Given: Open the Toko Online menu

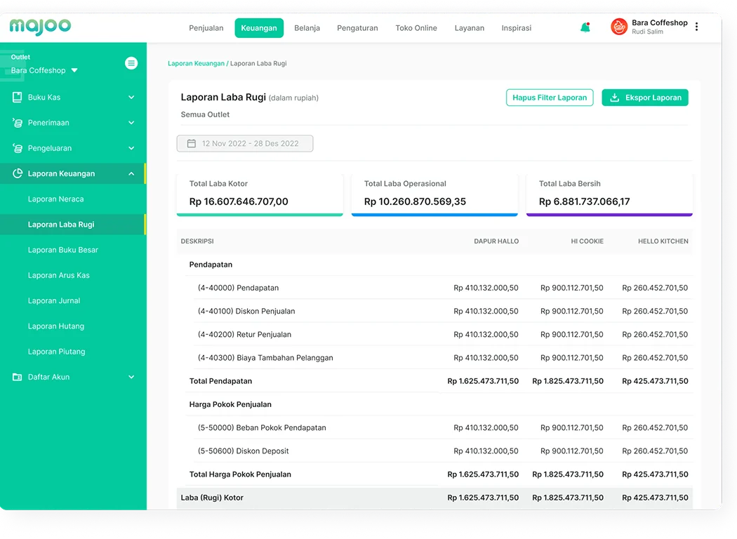Looking at the screenshot, I should [416, 28].
